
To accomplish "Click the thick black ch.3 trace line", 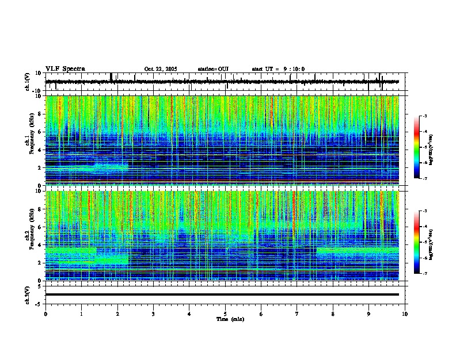I will coord(222,294).
